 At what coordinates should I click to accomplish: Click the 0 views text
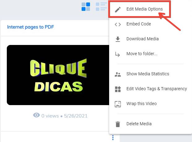(x=50, y=116)
